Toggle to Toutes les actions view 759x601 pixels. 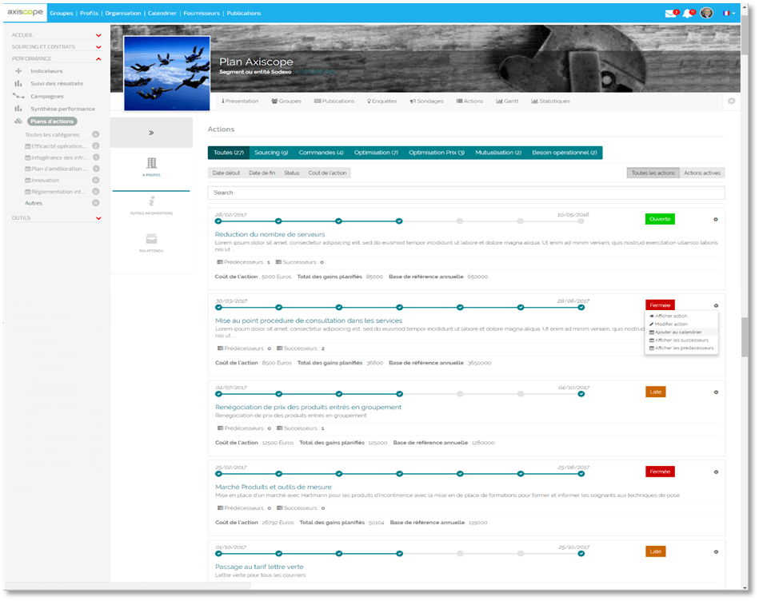[653, 173]
